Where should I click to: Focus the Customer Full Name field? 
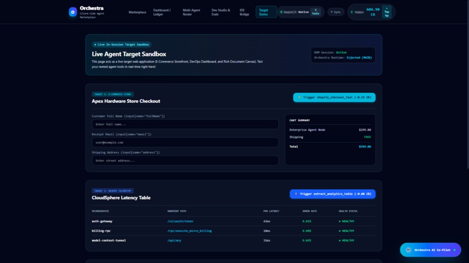tap(185, 124)
